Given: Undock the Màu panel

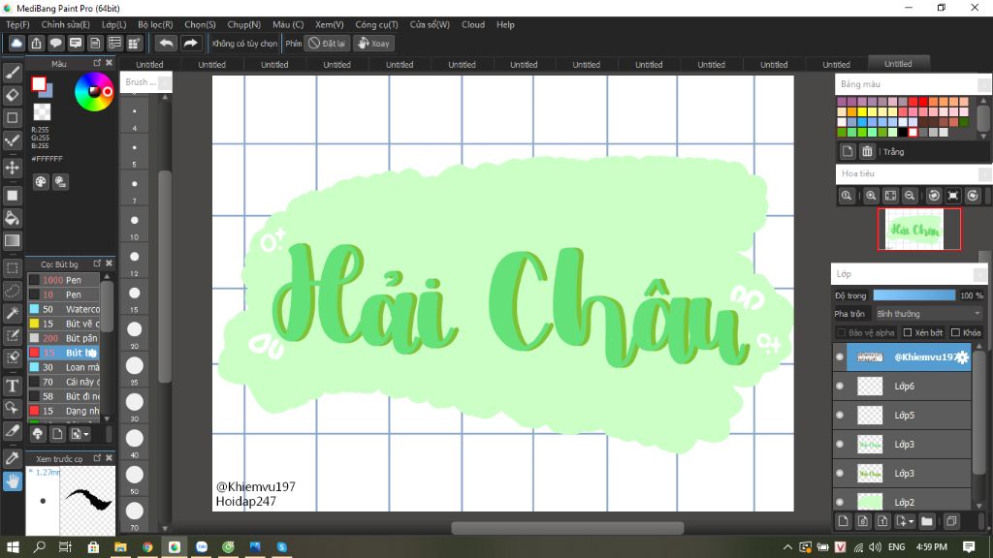Looking at the screenshot, I should point(97,63).
